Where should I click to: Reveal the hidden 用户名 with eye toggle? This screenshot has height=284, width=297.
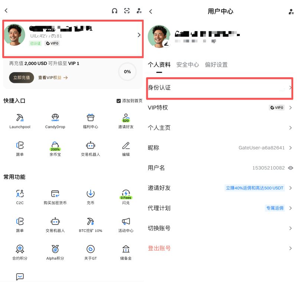291,168
